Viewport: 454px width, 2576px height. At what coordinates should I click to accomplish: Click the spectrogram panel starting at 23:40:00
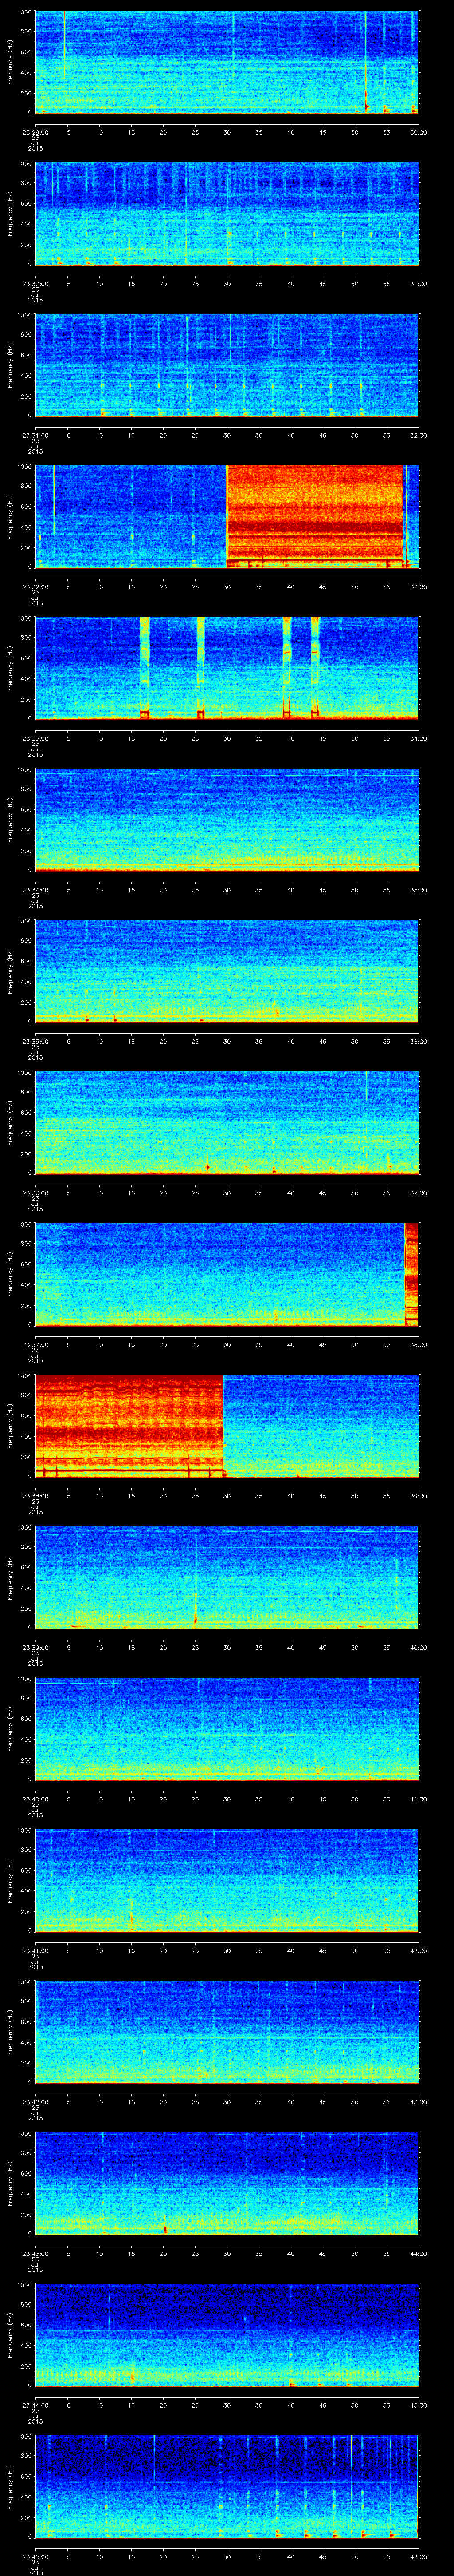(227, 1728)
